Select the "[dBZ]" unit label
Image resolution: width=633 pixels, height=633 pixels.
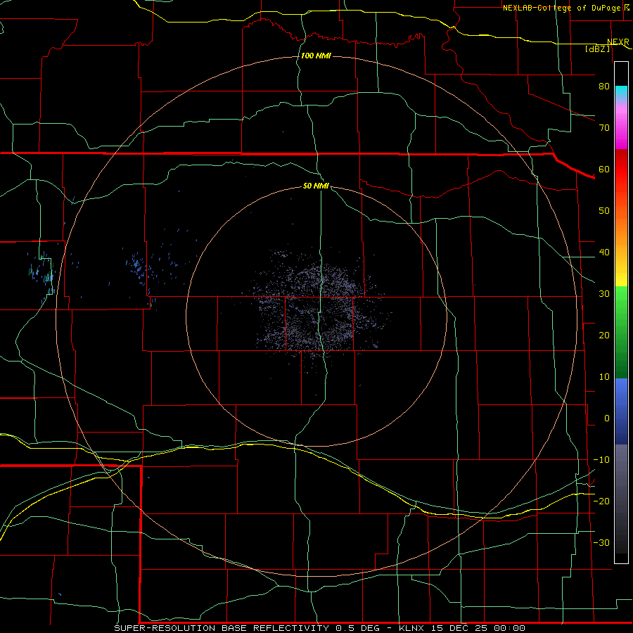[x=597, y=49]
